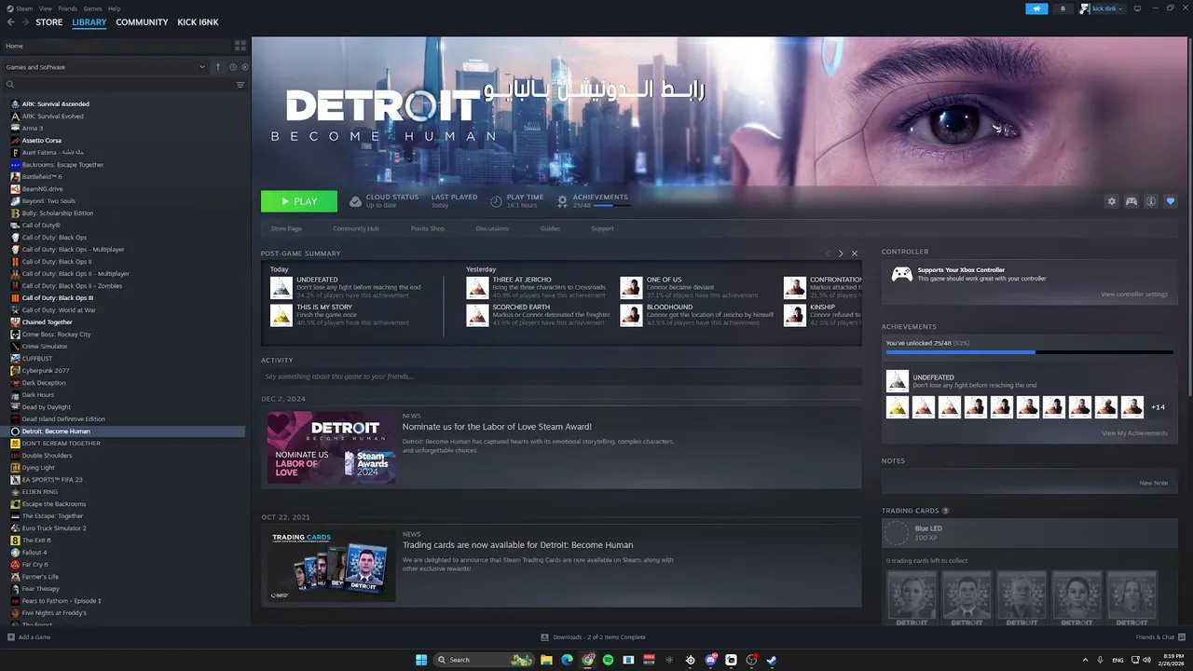
Task: Show next post-game summary page
Action: (x=841, y=253)
